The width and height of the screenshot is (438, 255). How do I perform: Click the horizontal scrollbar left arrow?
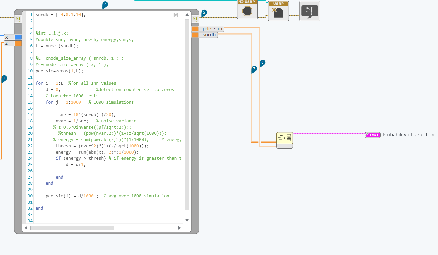[x=26, y=228]
